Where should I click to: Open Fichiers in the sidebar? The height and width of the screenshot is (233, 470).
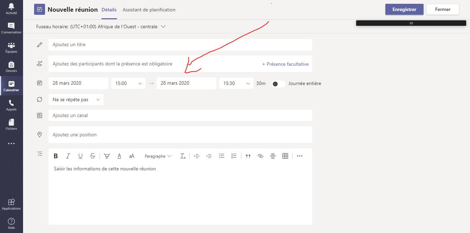pos(11,125)
